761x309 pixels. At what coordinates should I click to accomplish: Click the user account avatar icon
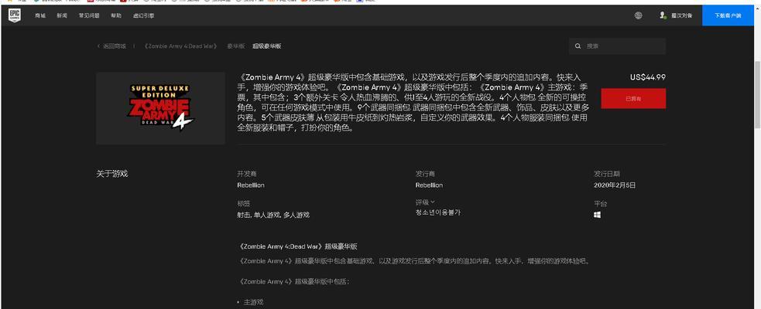point(663,15)
